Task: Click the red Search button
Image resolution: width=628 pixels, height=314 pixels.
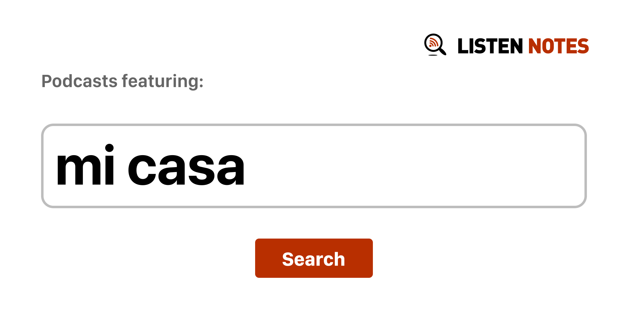Action: coord(314,258)
